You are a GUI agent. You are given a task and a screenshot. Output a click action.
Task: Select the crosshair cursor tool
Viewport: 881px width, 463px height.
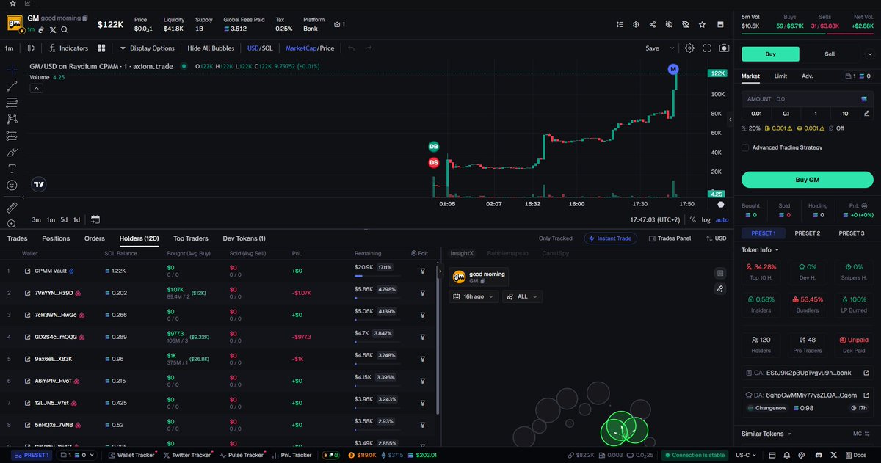12,70
